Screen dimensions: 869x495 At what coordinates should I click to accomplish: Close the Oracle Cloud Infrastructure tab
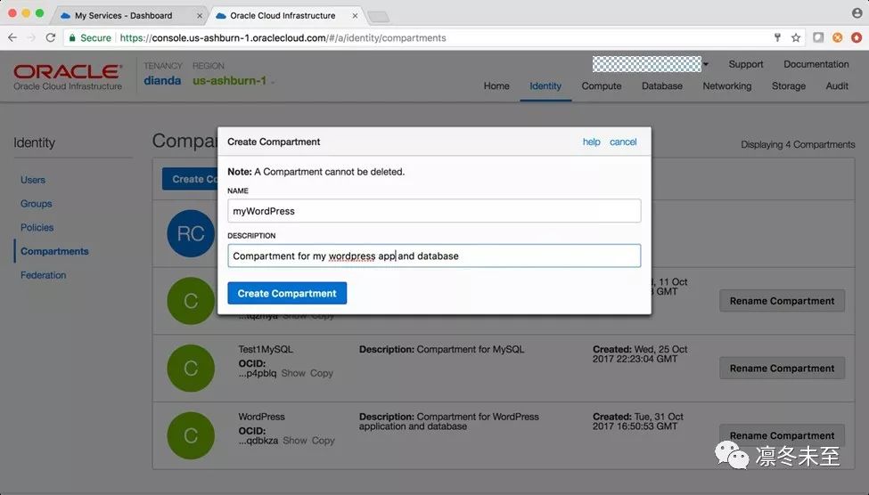(x=355, y=16)
